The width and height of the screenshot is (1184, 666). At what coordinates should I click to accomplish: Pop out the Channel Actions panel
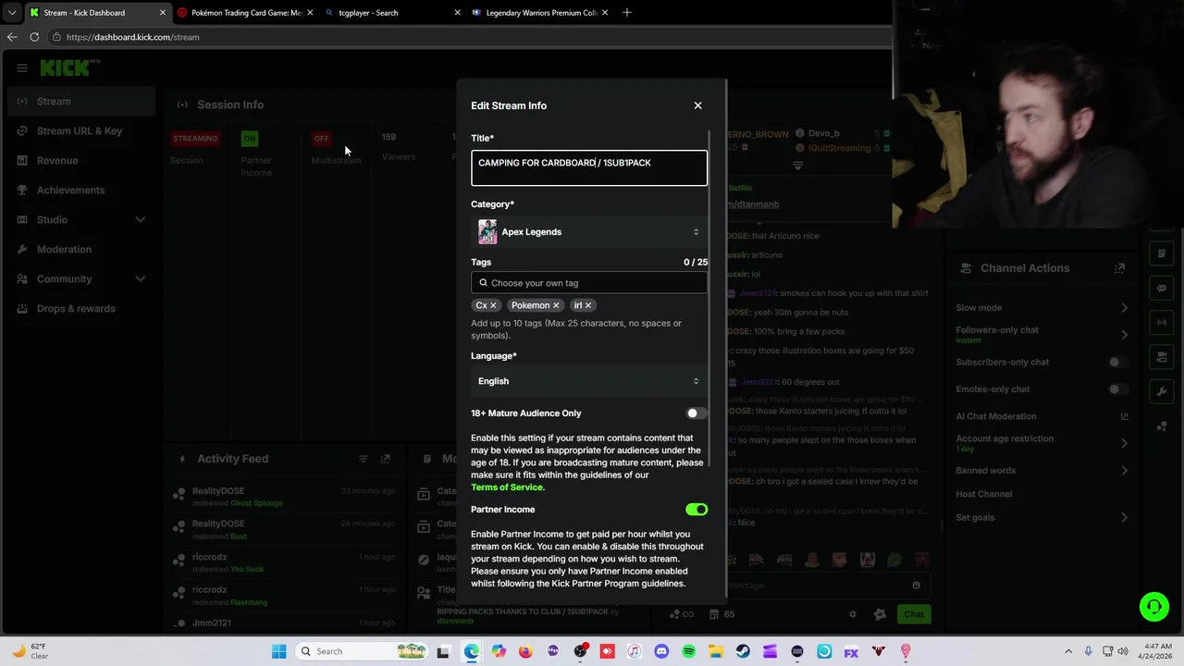[x=1120, y=268]
